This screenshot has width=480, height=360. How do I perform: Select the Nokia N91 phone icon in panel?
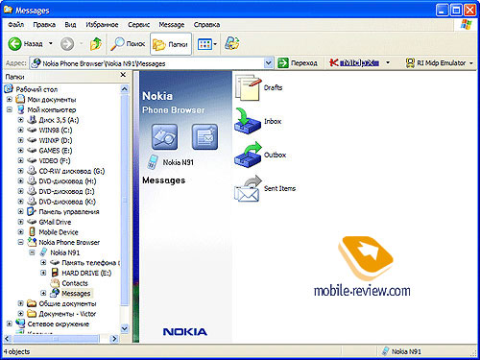tap(153, 162)
